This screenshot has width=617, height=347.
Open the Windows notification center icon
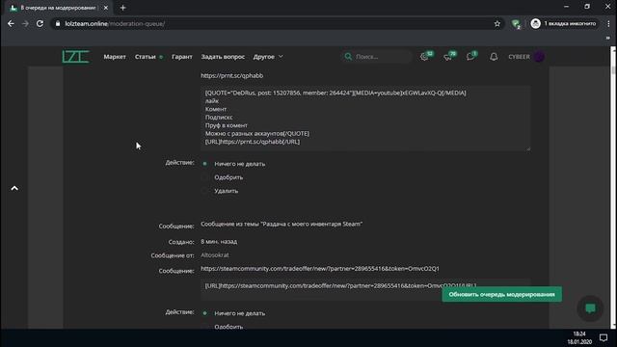point(604,337)
